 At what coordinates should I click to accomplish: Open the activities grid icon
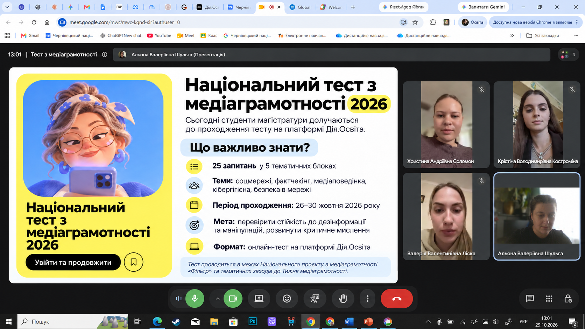pos(549,299)
